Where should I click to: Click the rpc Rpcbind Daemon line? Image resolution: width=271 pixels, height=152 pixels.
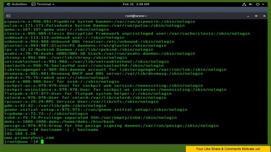(x=79, y=49)
